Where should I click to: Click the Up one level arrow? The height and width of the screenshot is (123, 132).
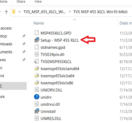pos(6,12)
